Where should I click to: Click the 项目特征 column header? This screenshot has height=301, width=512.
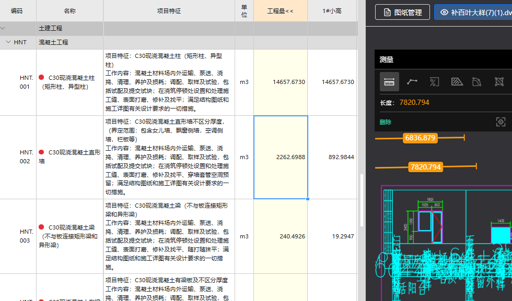(169, 11)
